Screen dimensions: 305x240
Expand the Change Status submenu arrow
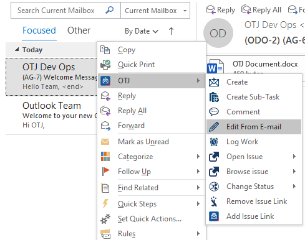294,187
